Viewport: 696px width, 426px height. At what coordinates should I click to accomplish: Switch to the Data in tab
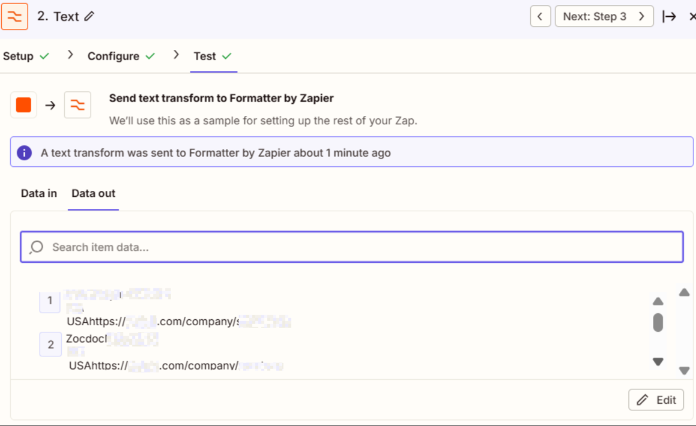(x=39, y=193)
